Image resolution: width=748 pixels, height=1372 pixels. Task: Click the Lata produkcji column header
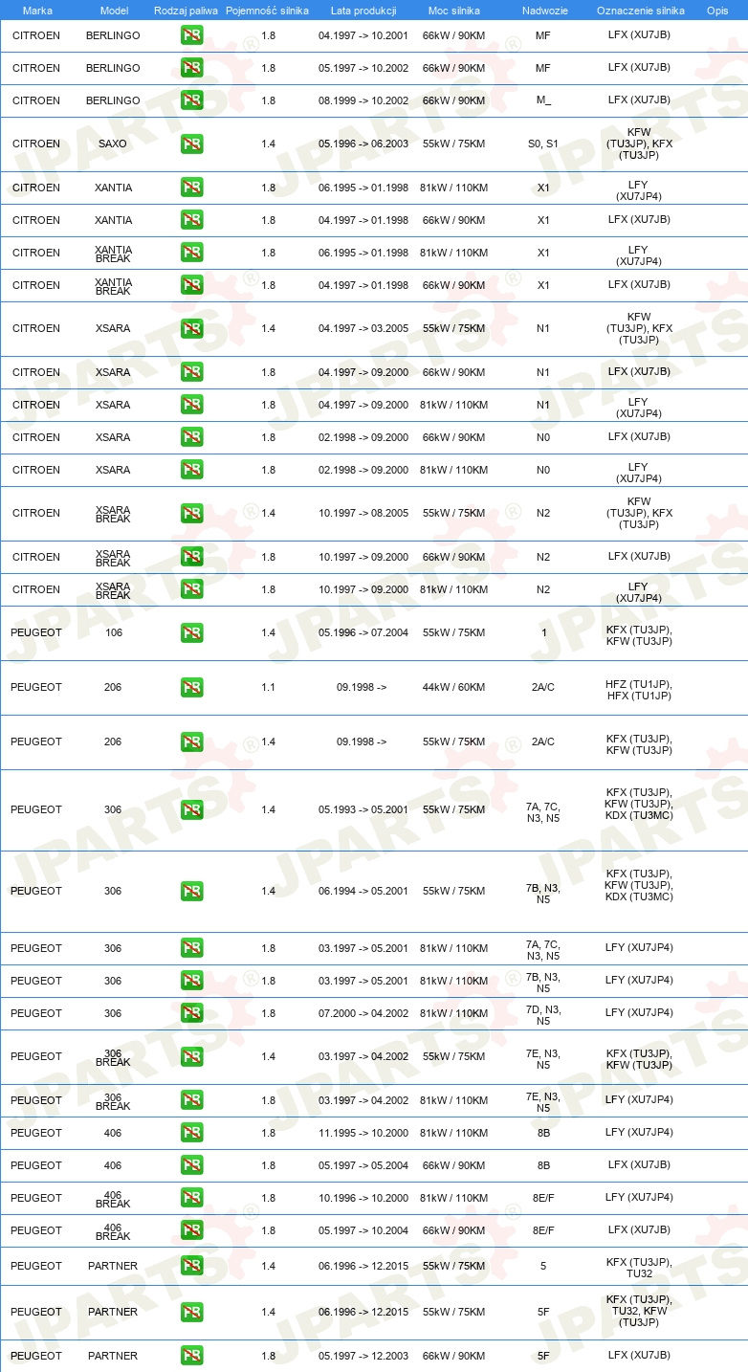(363, 11)
